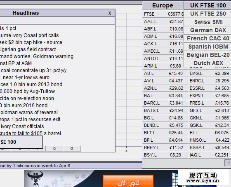Image resolution: width=231 pixels, height=187 pixels.
Task: Choose Dutch AEX index option
Action: 208,63
